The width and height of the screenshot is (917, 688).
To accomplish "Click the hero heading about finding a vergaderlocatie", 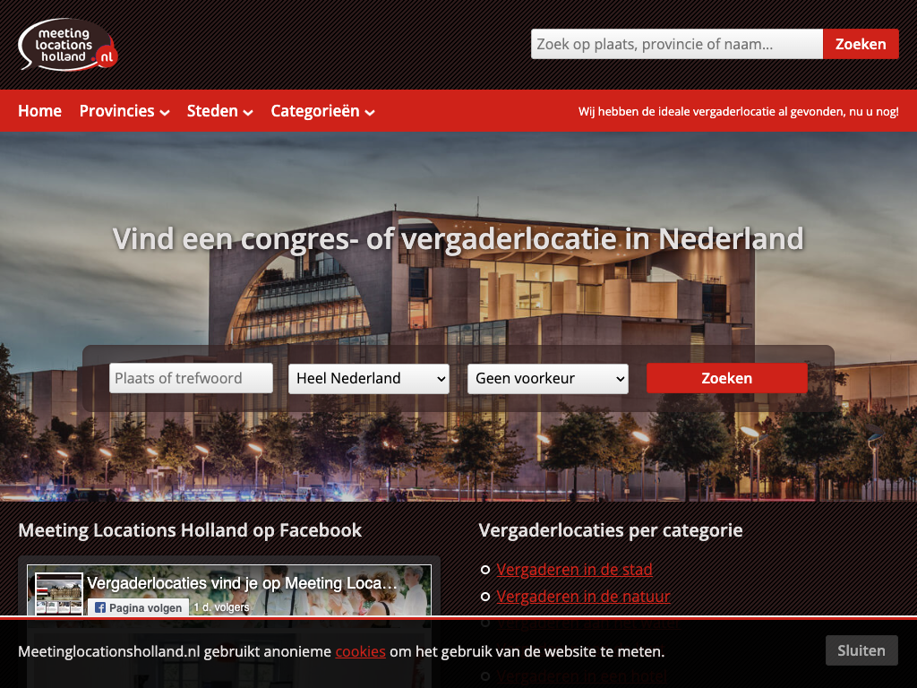I will 458,239.
